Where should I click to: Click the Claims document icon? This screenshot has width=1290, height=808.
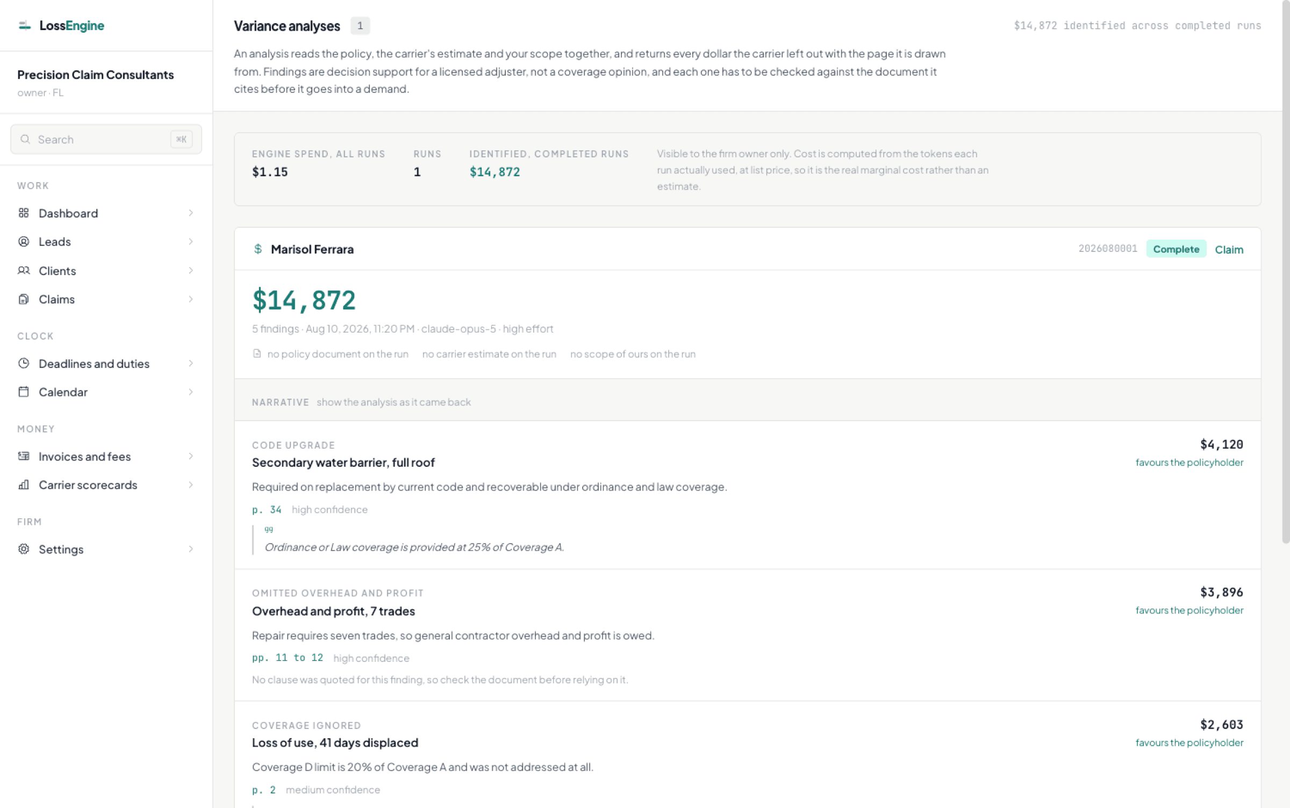[x=24, y=299]
